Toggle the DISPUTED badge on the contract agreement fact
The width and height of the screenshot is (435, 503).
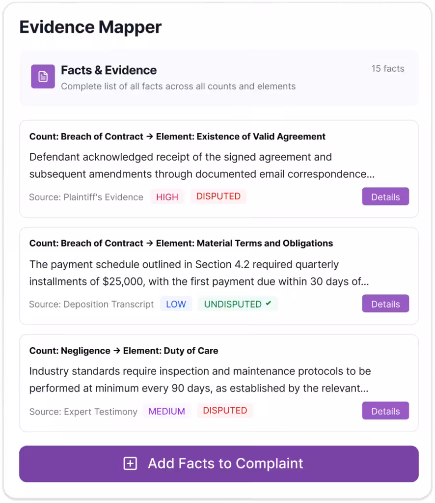click(218, 196)
